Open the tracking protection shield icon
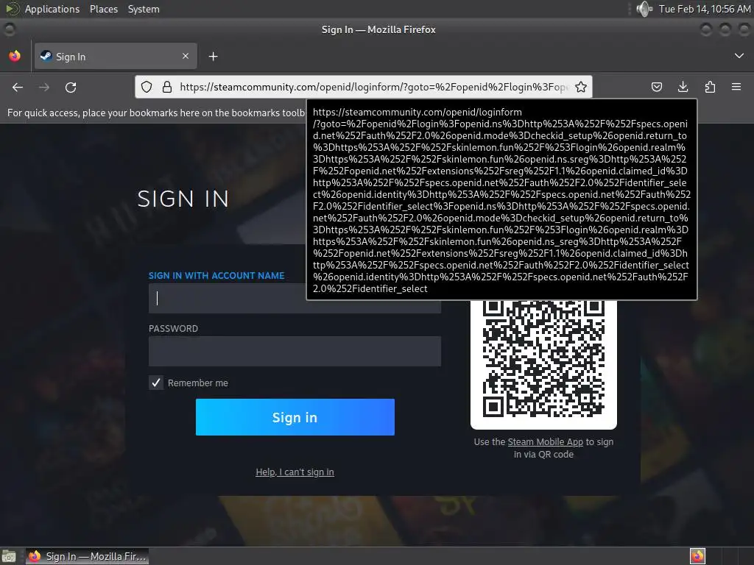This screenshot has height=565, width=754. [147, 87]
